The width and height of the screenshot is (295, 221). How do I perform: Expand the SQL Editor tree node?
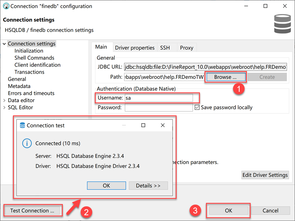(4, 108)
